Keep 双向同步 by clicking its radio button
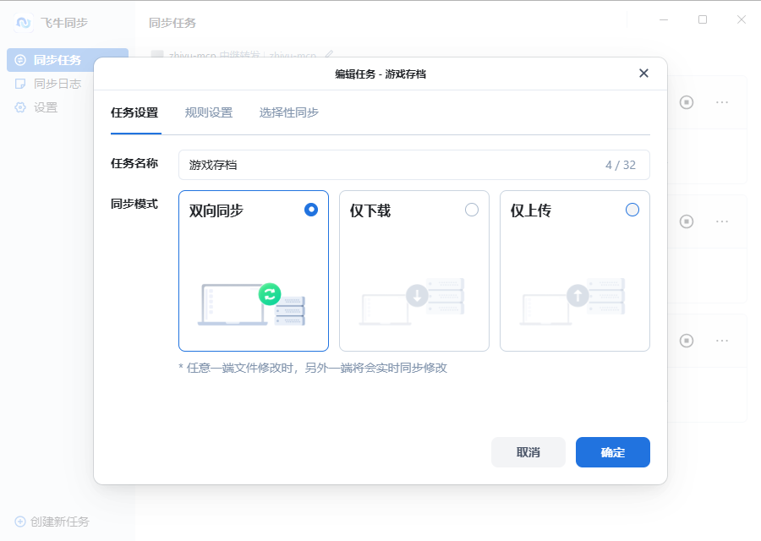The width and height of the screenshot is (761, 541). click(311, 210)
